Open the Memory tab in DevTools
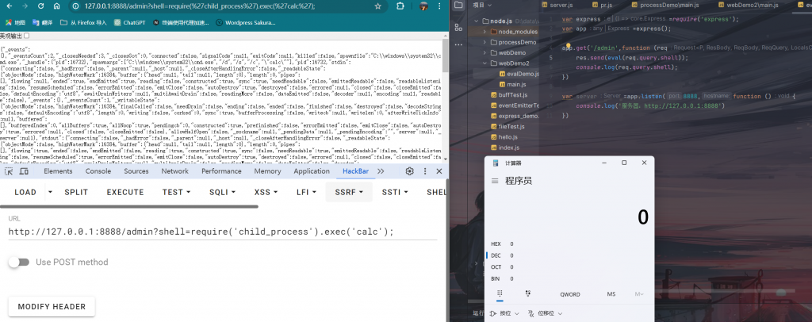 pos(268,171)
